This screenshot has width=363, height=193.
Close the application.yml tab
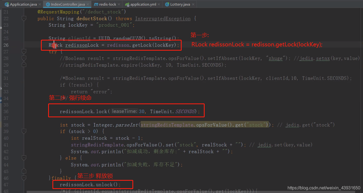(x=159, y=4)
